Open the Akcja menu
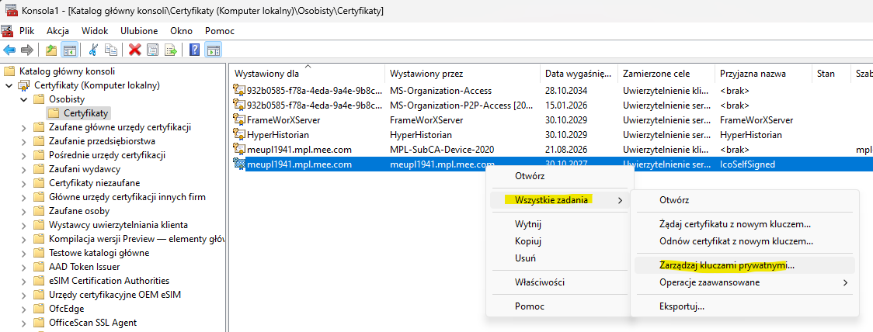 pos(57,31)
